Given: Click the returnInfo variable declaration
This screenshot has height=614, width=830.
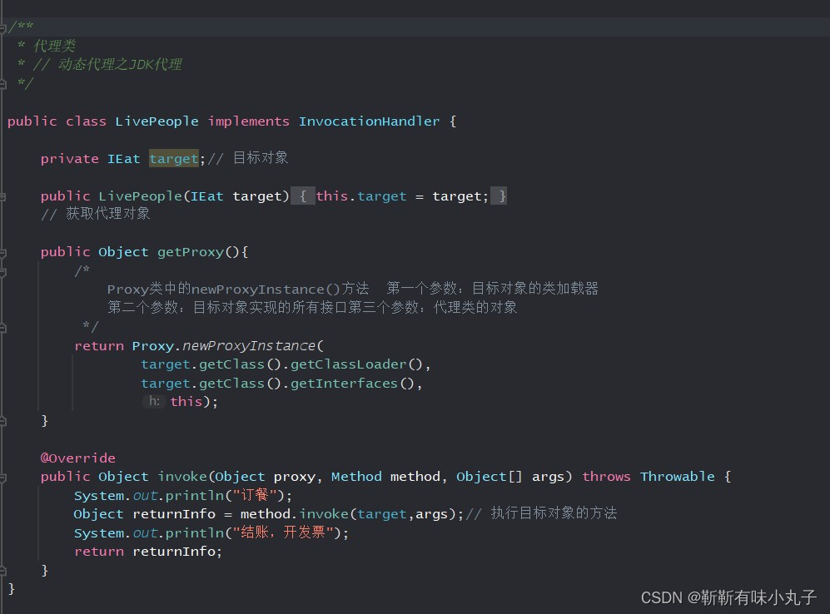Looking at the screenshot, I should click(174, 514).
